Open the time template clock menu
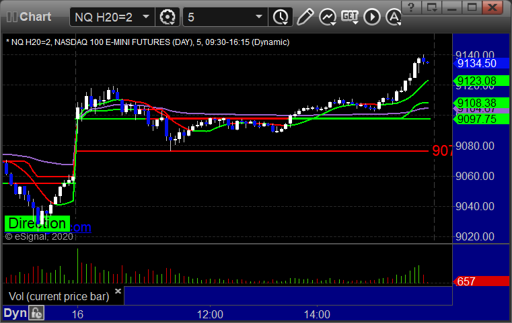Screen dimensions: 512x323 coord(281,17)
